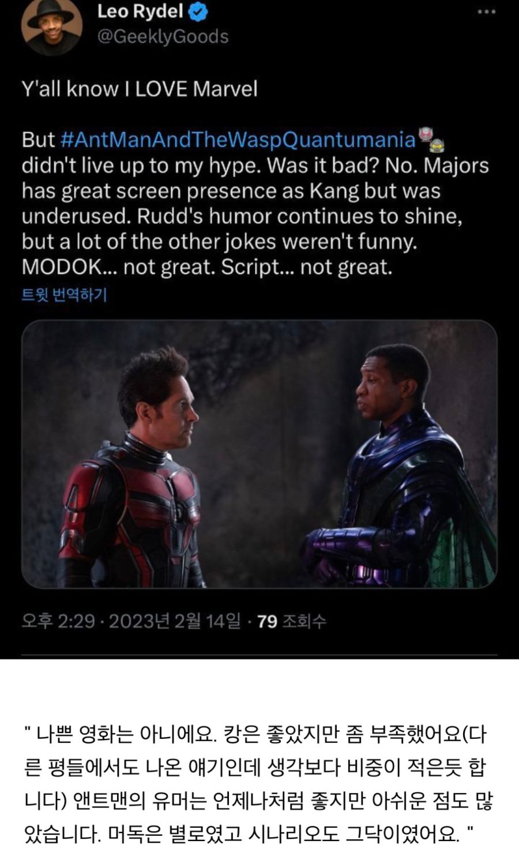Click the 2023년 2월 14일 date
The height and width of the screenshot is (852, 519).
175,621
